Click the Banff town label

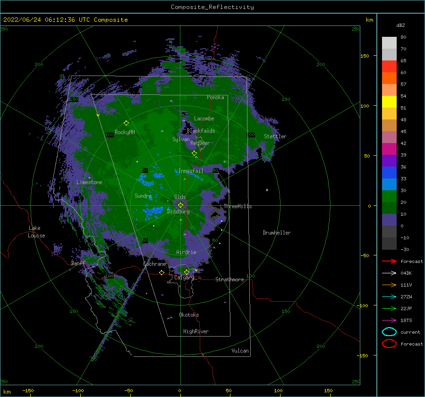tap(78, 263)
